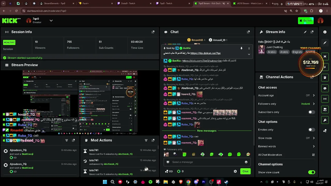
Task: Pop out the Activity Feed panel
Action: click(x=73, y=140)
